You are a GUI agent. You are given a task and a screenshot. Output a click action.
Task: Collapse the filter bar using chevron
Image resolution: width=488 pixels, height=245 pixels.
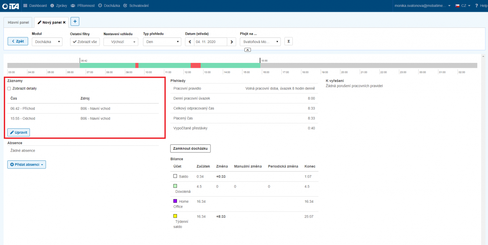pyautogui.click(x=247, y=50)
